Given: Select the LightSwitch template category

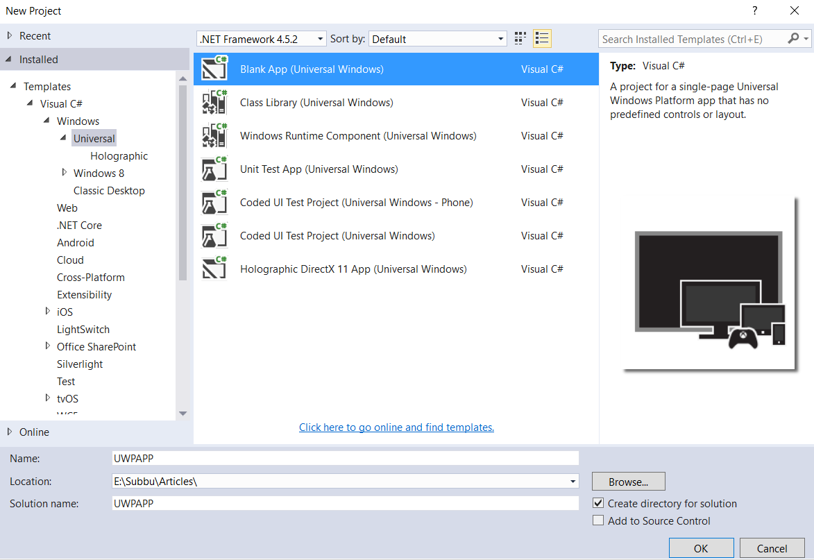Looking at the screenshot, I should tap(83, 329).
